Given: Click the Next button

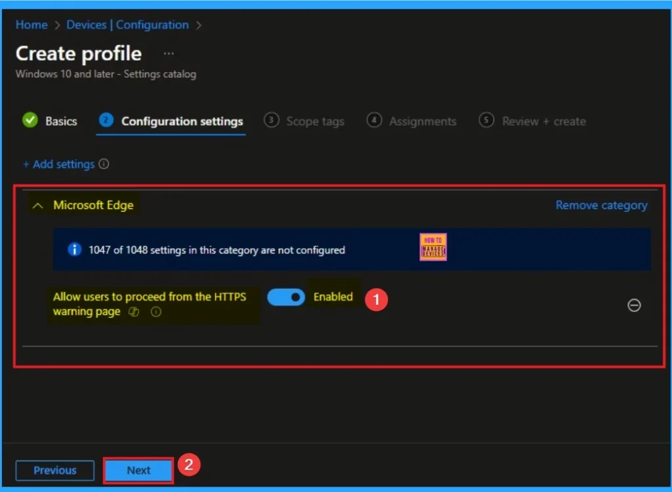Looking at the screenshot, I should tap(138, 470).
